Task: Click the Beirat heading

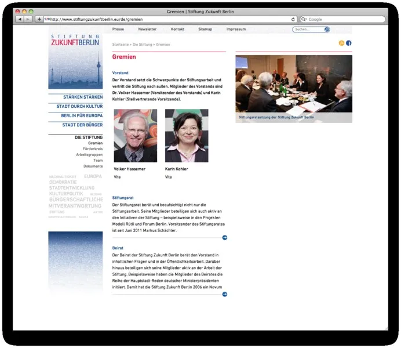Action: tap(118, 248)
